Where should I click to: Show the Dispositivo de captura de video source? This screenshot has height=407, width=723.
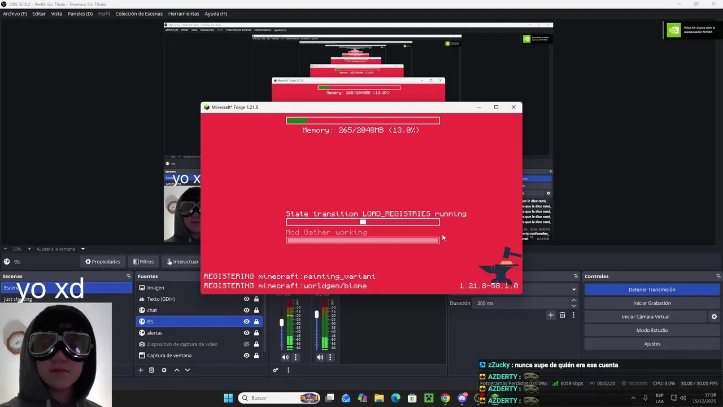tap(246, 344)
